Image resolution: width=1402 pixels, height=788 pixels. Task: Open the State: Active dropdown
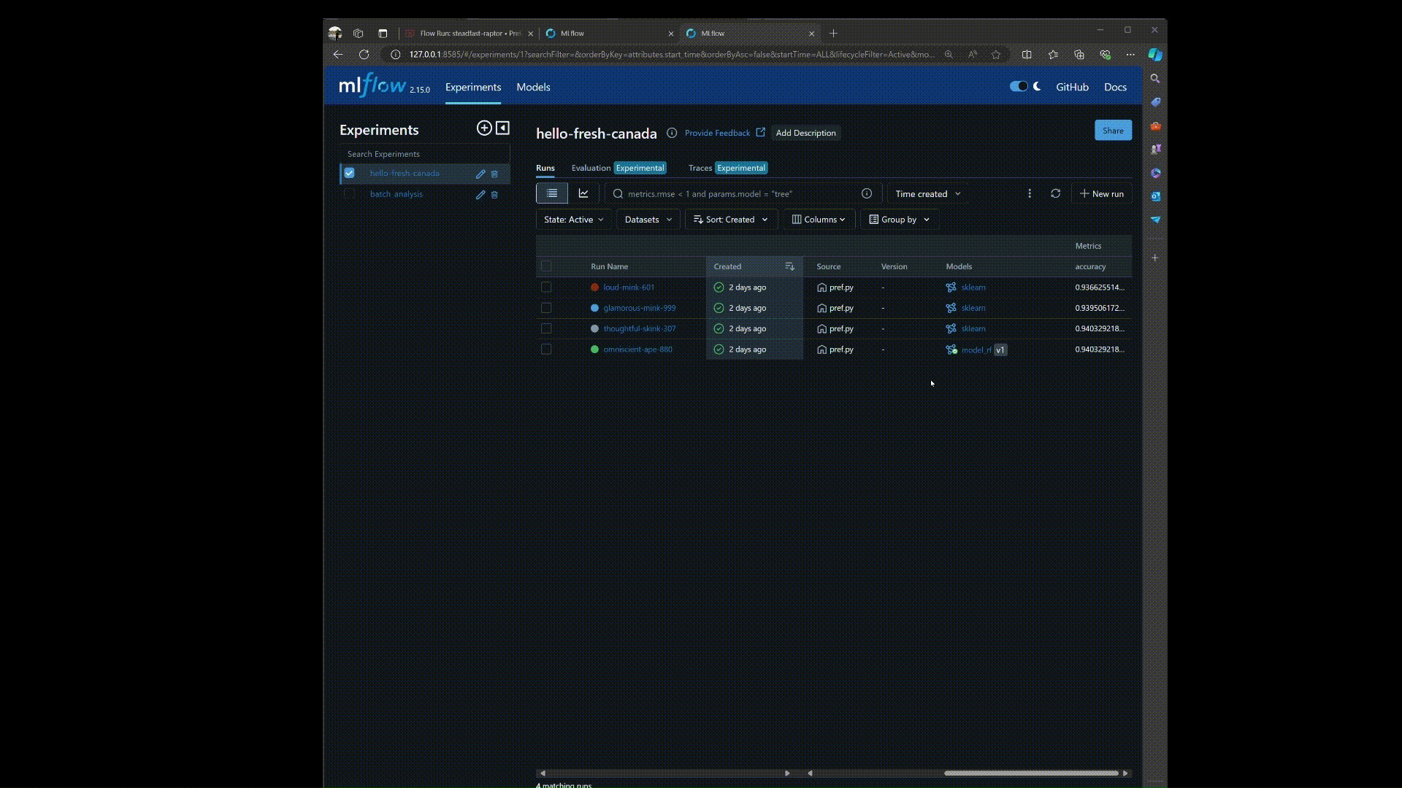coord(573,220)
